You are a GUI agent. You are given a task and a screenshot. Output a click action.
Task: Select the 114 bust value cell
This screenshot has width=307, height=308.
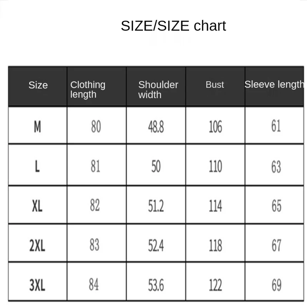[215, 206]
